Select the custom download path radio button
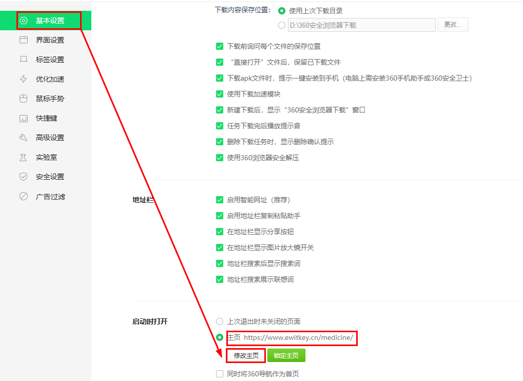Viewport: 523px width, 381px height. [282, 25]
